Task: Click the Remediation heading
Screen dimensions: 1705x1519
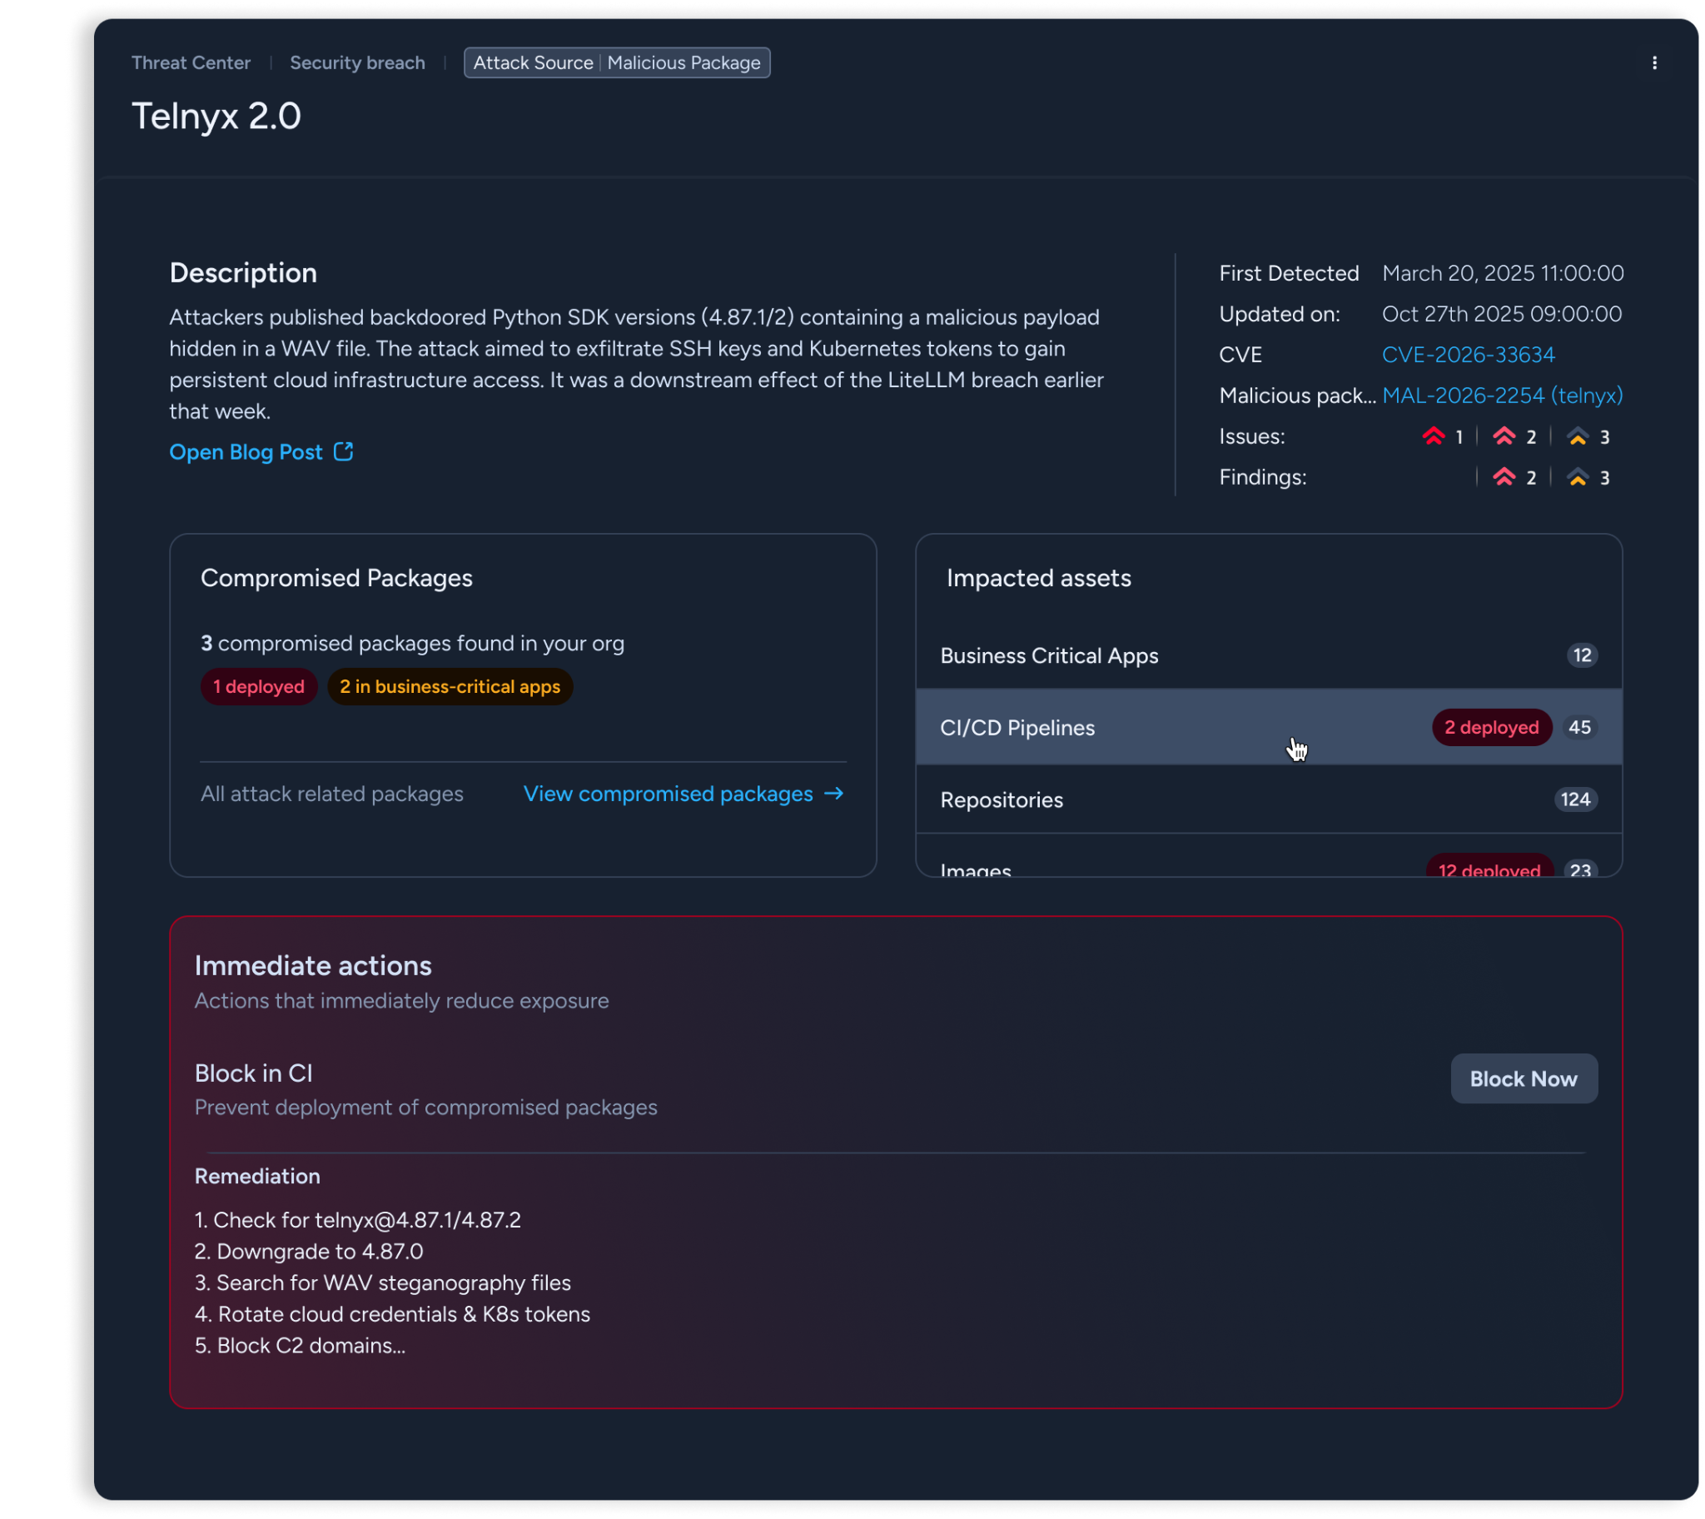Action: click(x=257, y=1176)
